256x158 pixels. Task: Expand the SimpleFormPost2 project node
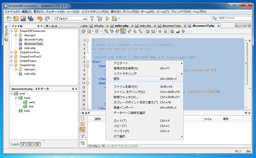pos(11,56)
